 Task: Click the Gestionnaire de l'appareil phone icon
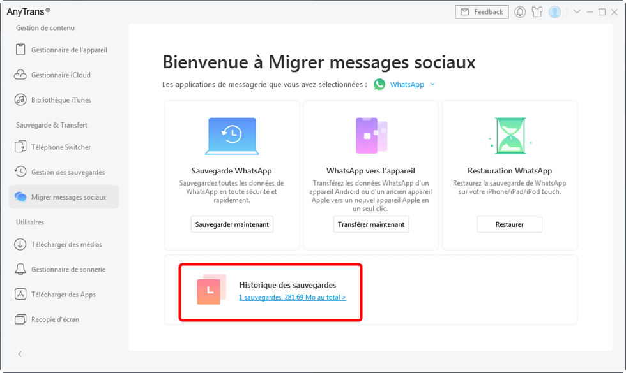(x=20, y=50)
